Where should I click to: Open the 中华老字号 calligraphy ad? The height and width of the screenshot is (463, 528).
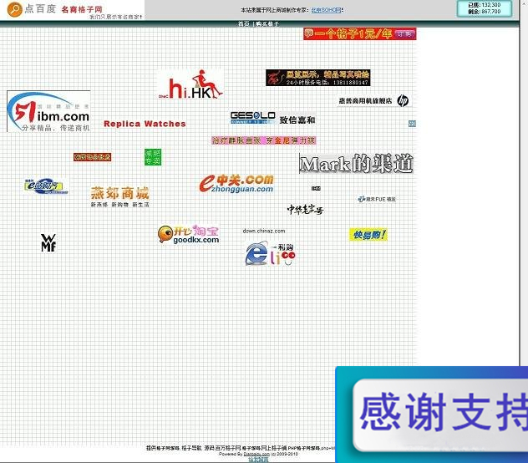tap(305, 209)
